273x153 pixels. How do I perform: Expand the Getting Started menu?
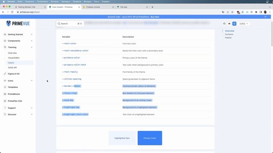18,34
